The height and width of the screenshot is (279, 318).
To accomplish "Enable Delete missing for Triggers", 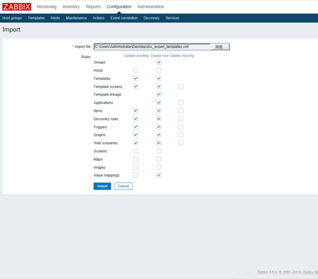I will click(181, 127).
